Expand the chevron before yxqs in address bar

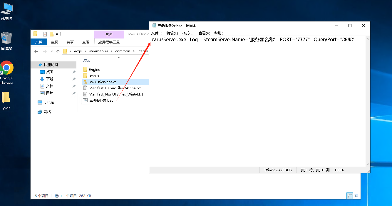tap(71, 51)
